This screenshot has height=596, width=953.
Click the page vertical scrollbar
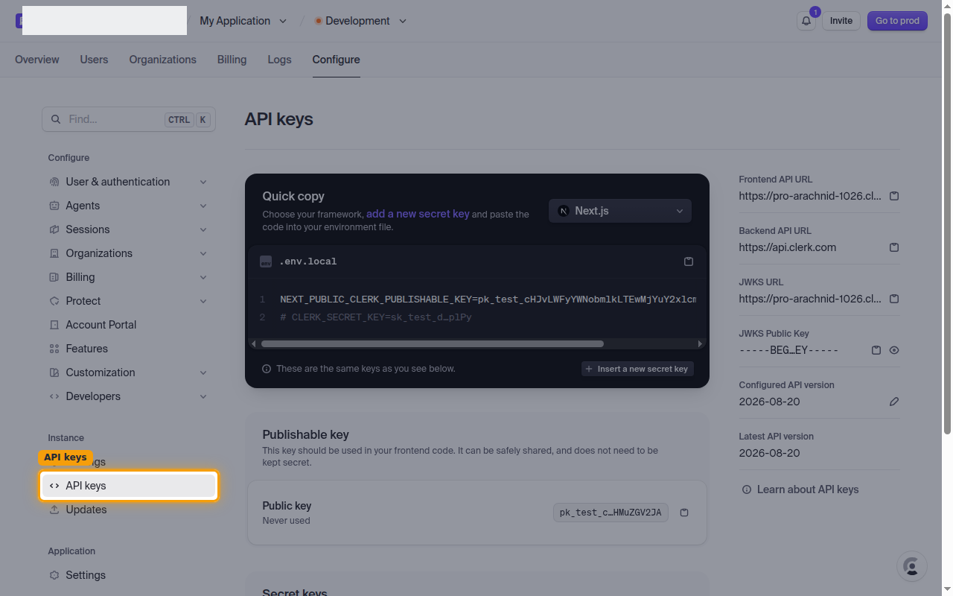pos(947,223)
